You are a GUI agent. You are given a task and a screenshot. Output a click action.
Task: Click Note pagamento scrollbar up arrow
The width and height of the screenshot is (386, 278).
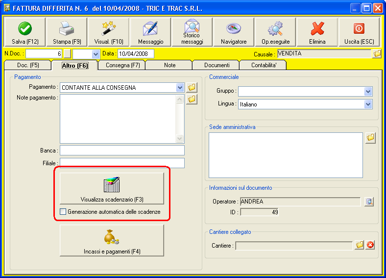tap(180, 99)
